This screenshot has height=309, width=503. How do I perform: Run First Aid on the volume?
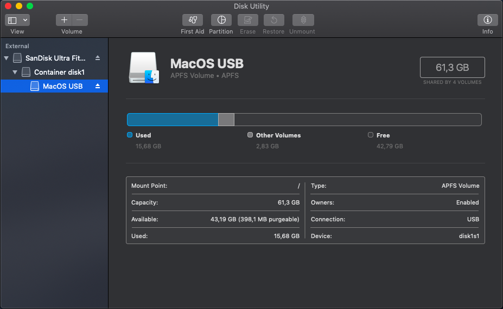click(x=193, y=20)
